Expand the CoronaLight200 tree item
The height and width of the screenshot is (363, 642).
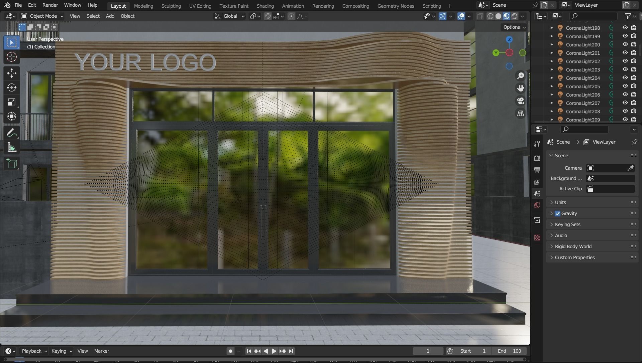[x=552, y=44]
